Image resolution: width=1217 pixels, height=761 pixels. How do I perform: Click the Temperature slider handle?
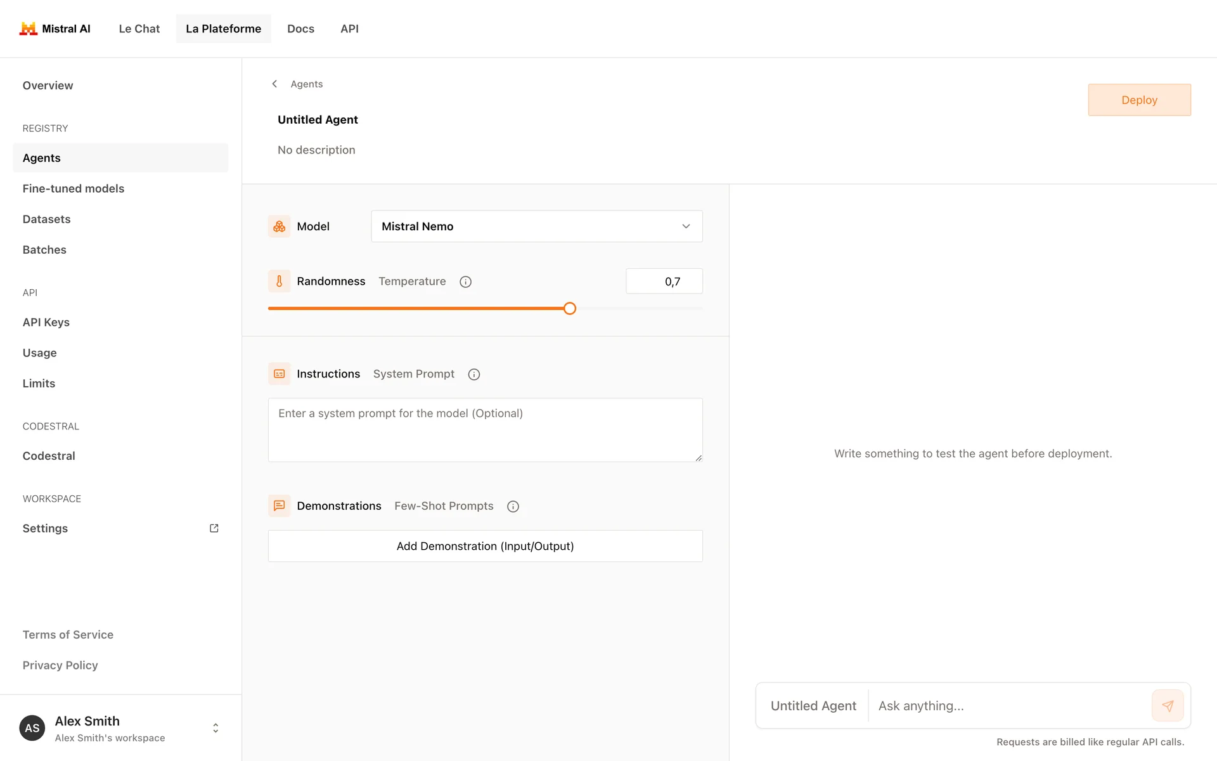(570, 309)
